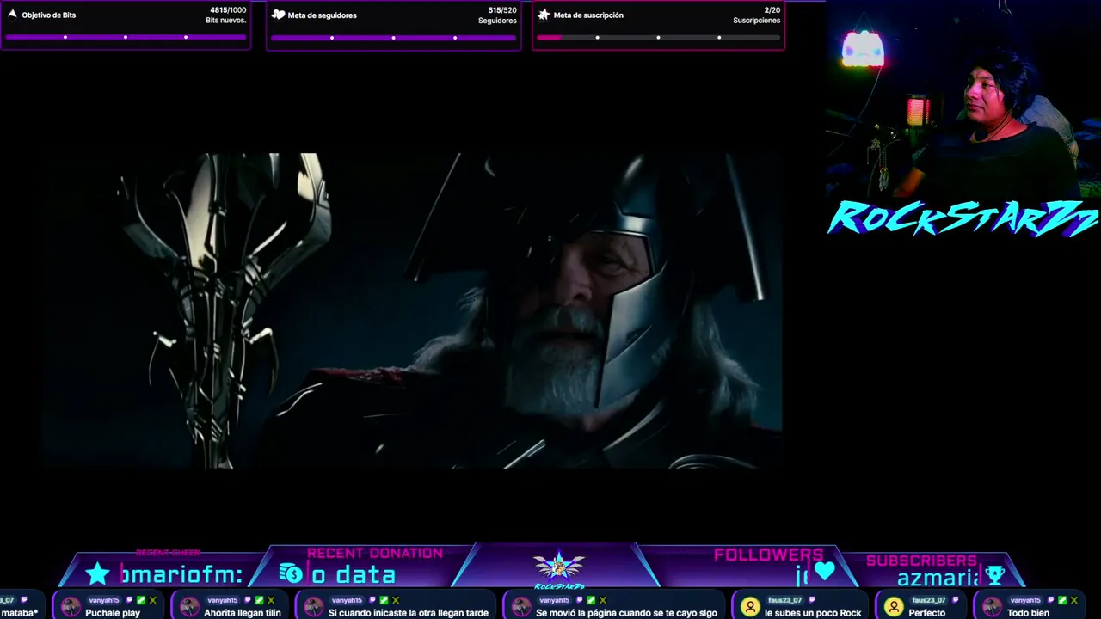Click the "le subes un poco Rock" message
The width and height of the screenshot is (1101, 619).
tap(813, 613)
